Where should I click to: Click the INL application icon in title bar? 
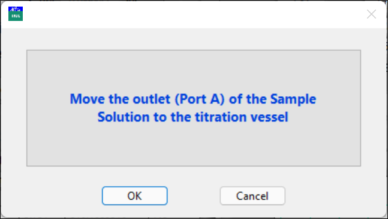(16, 14)
